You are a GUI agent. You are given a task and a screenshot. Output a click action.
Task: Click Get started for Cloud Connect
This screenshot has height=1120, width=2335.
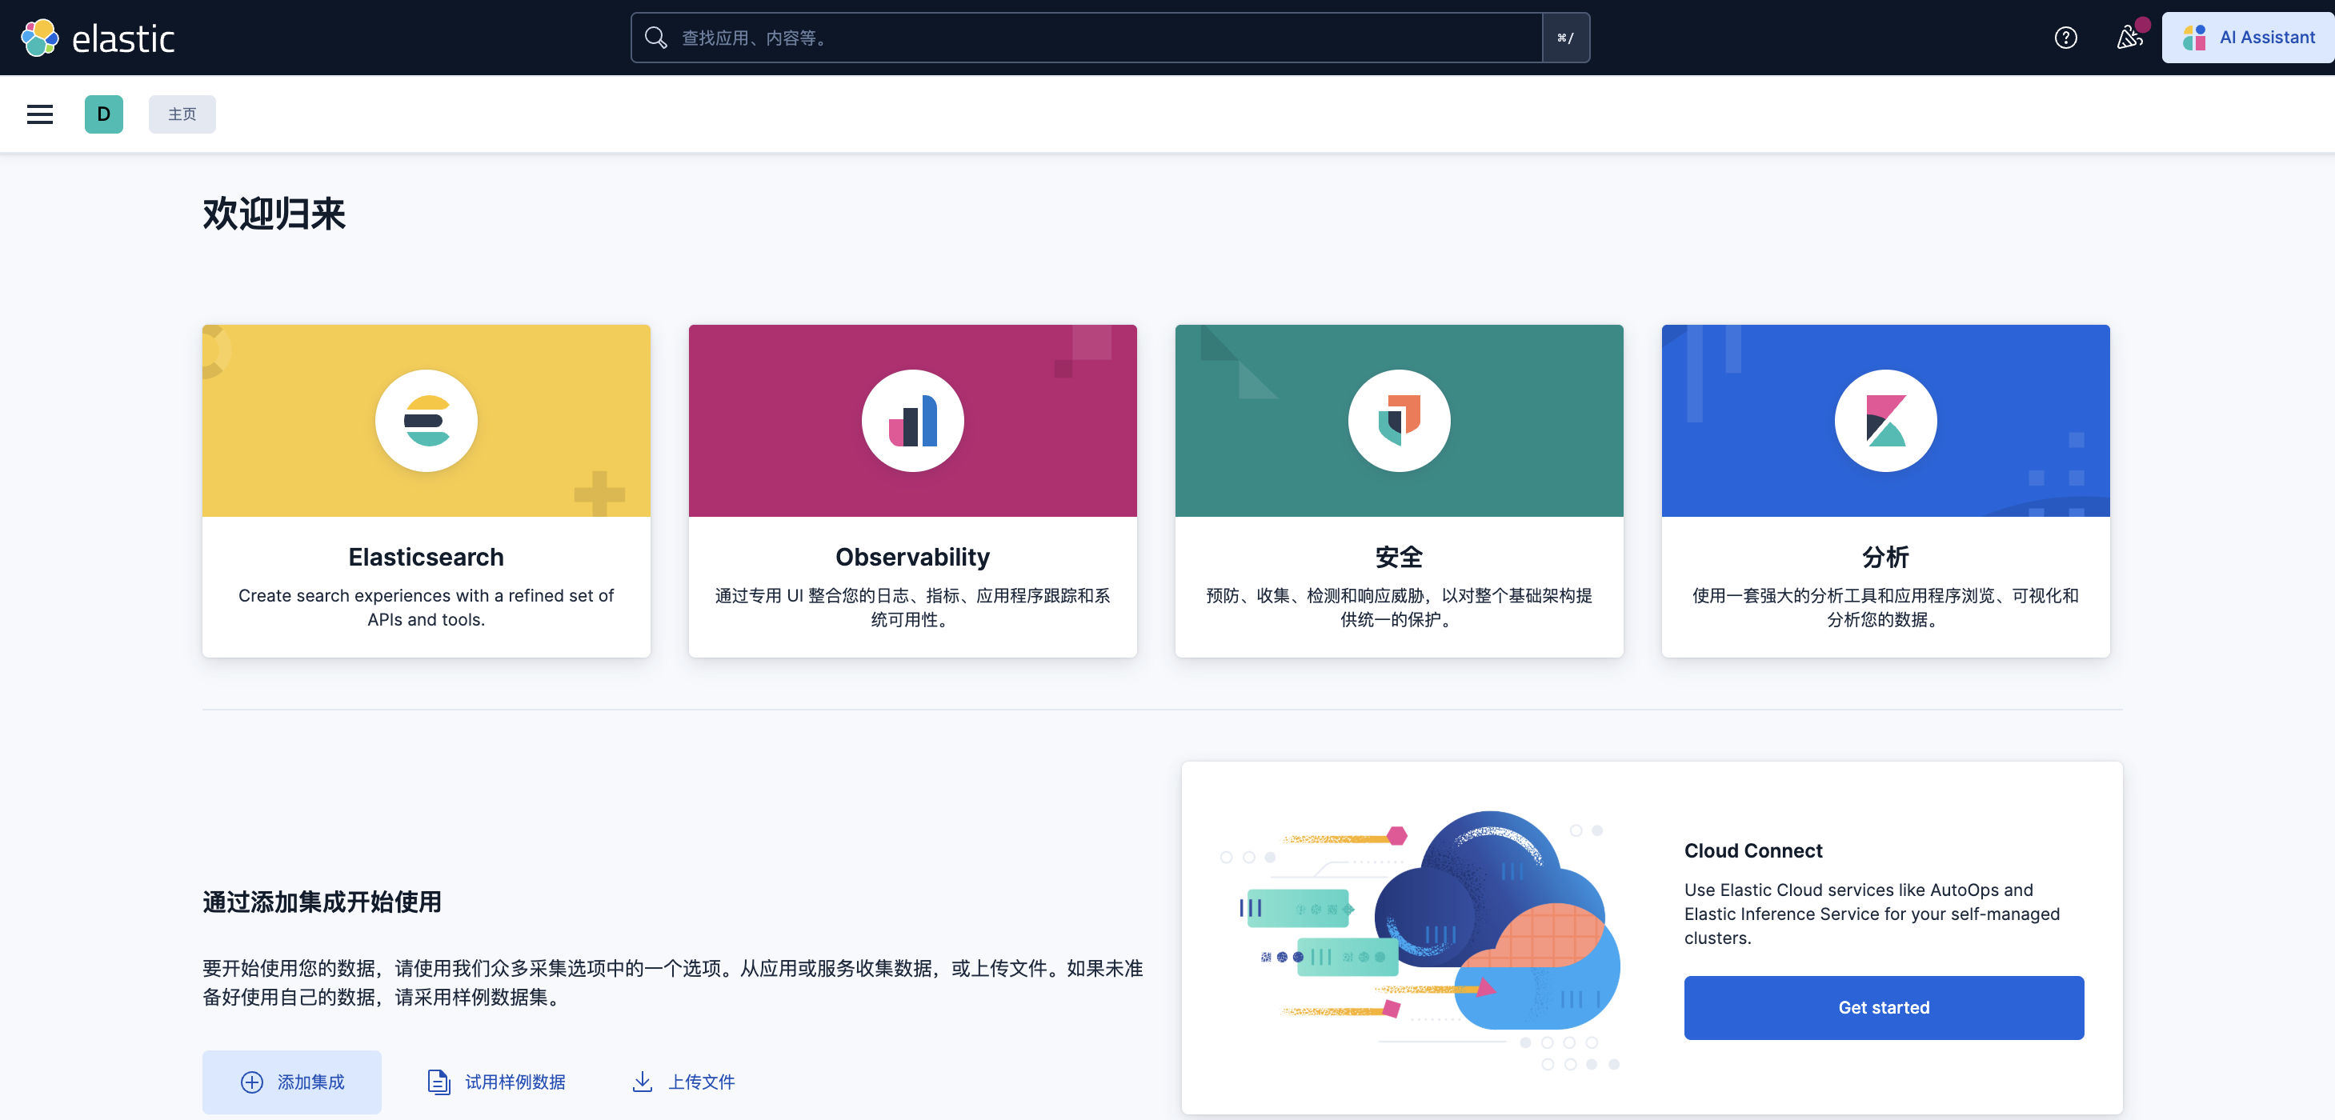pos(1884,1008)
